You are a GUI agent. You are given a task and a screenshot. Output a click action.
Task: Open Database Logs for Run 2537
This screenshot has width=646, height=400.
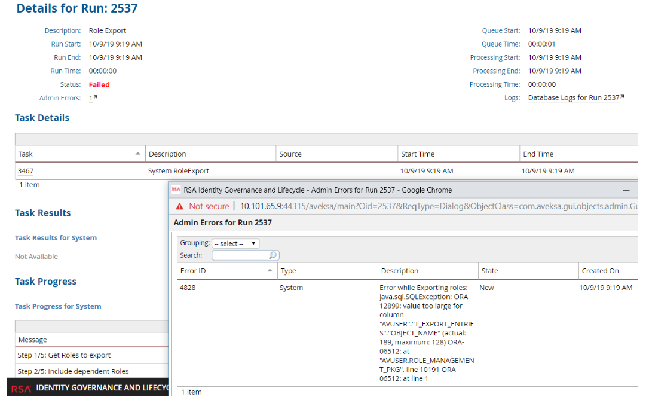[x=574, y=97]
